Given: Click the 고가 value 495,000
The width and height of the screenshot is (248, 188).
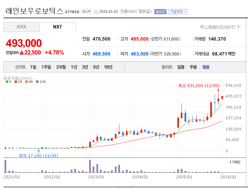Looking at the screenshot, I should click(x=139, y=39).
